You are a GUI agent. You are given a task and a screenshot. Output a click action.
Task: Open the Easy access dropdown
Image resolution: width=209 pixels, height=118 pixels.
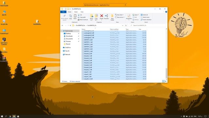(x=120, y=17)
